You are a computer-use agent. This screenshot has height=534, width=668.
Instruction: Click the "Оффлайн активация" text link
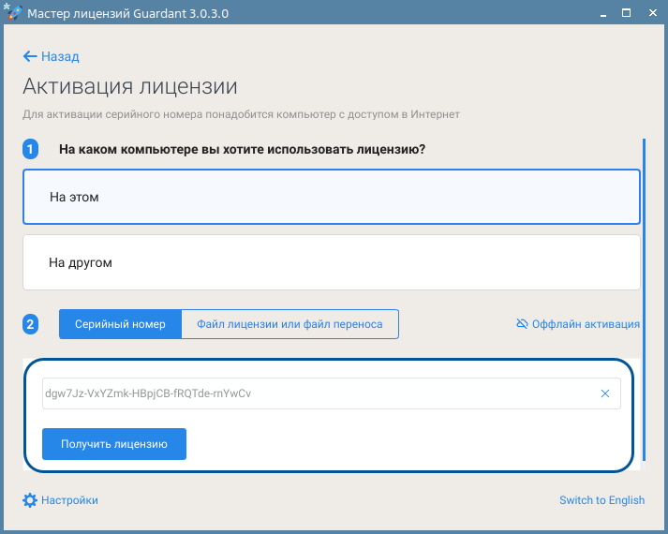(586, 324)
